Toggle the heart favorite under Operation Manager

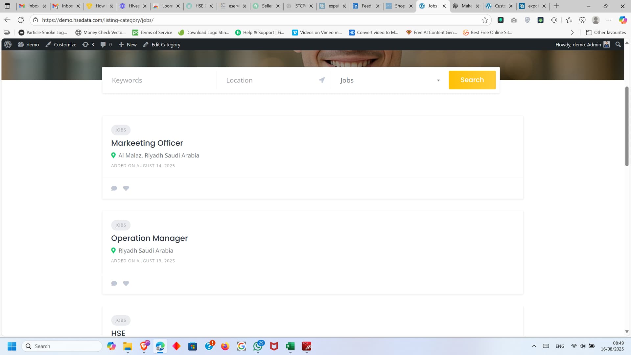click(126, 284)
